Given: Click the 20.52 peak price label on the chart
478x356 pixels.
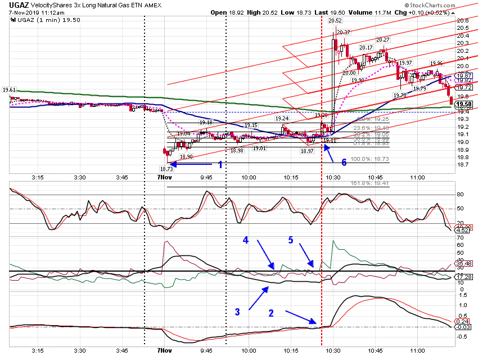Looking at the screenshot, I should 335,21.
